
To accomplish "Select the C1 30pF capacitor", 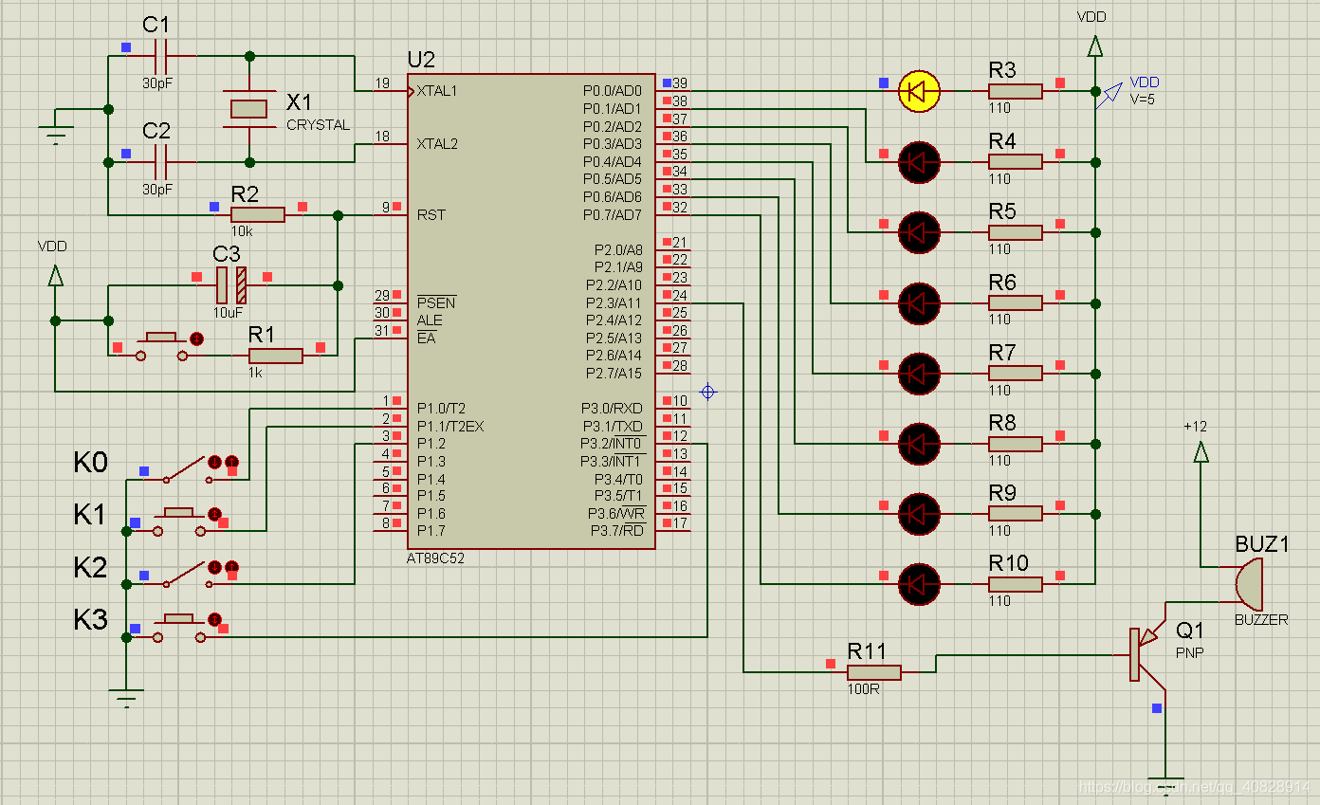I will tap(158, 55).
